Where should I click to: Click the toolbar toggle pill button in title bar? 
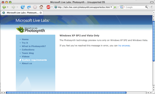pyautogui.click(x=152, y=2)
